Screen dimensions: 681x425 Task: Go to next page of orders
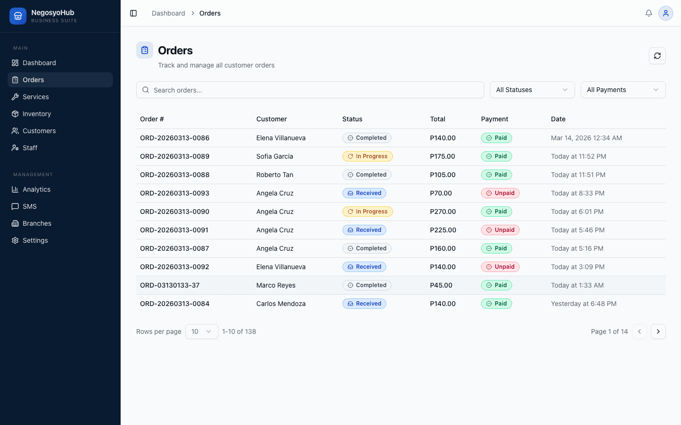point(658,331)
